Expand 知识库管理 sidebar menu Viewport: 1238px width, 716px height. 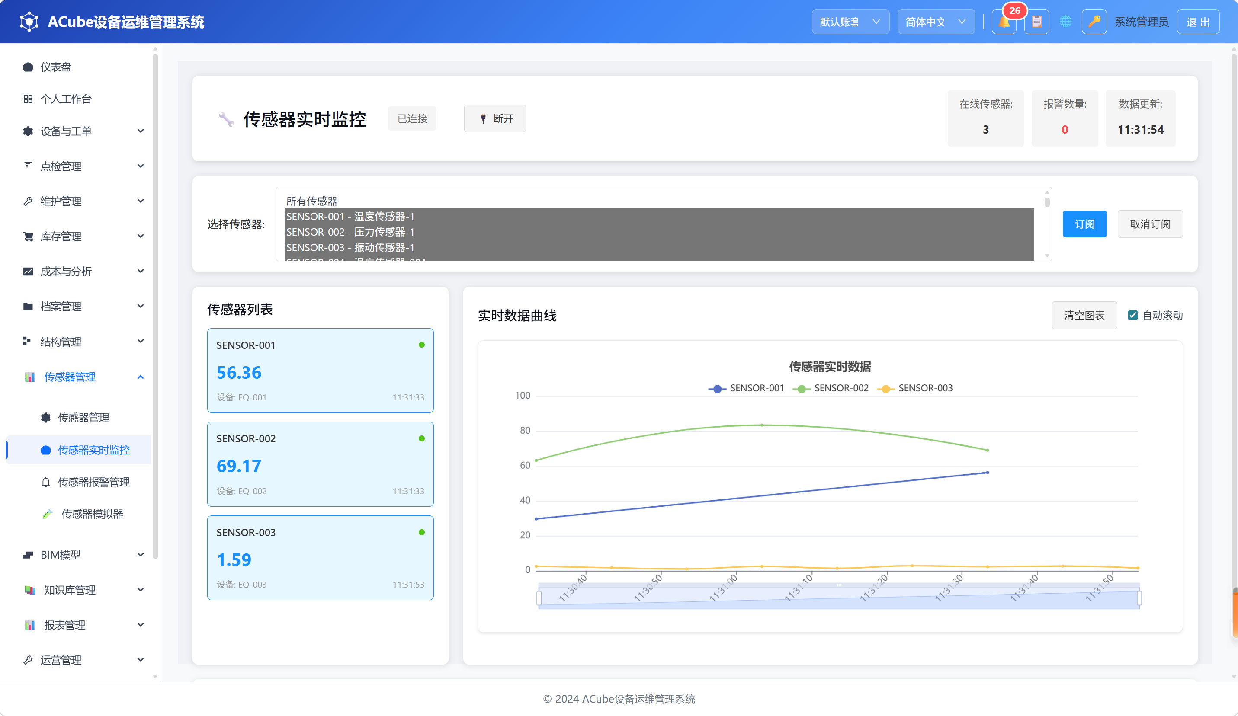[79, 590]
